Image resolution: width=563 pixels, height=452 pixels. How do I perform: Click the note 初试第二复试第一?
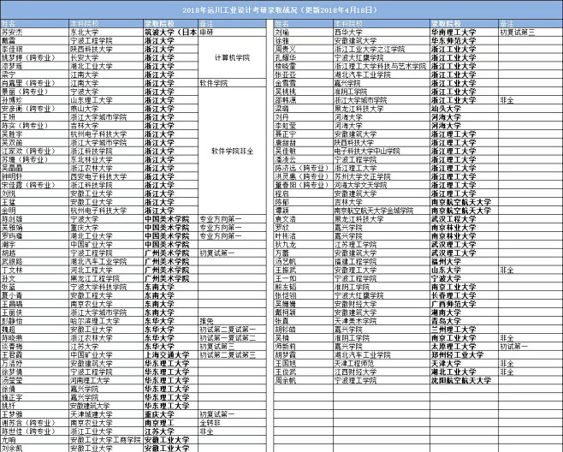[233, 330]
